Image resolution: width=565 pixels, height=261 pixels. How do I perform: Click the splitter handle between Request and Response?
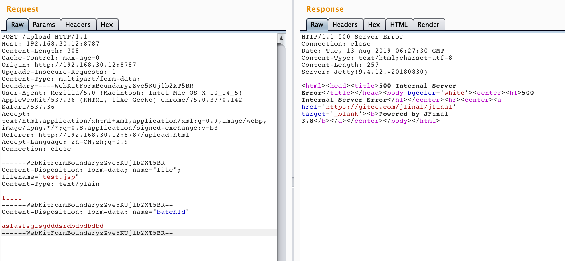tap(293, 182)
